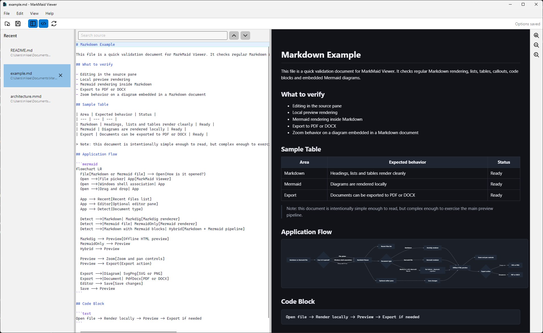This screenshot has height=333, width=543.
Task: Open the View menu
Action: [34, 13]
